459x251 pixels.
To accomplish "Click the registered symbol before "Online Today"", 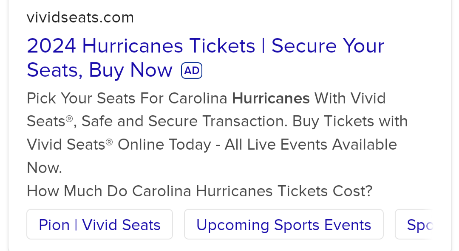I will [109, 142].
